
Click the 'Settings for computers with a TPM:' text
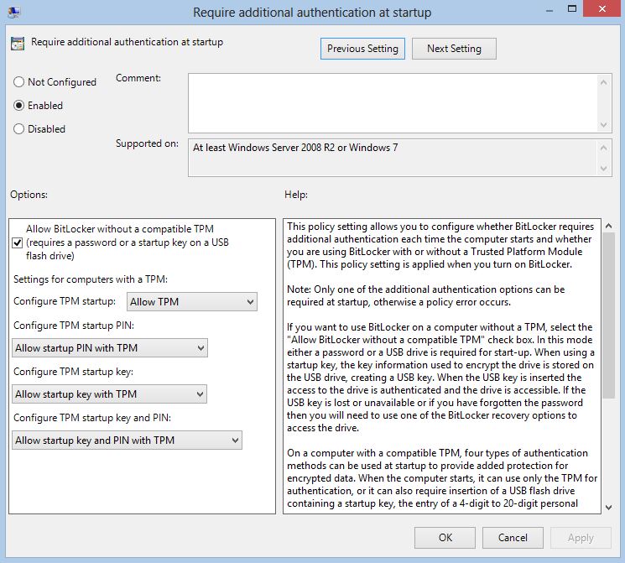click(x=91, y=279)
